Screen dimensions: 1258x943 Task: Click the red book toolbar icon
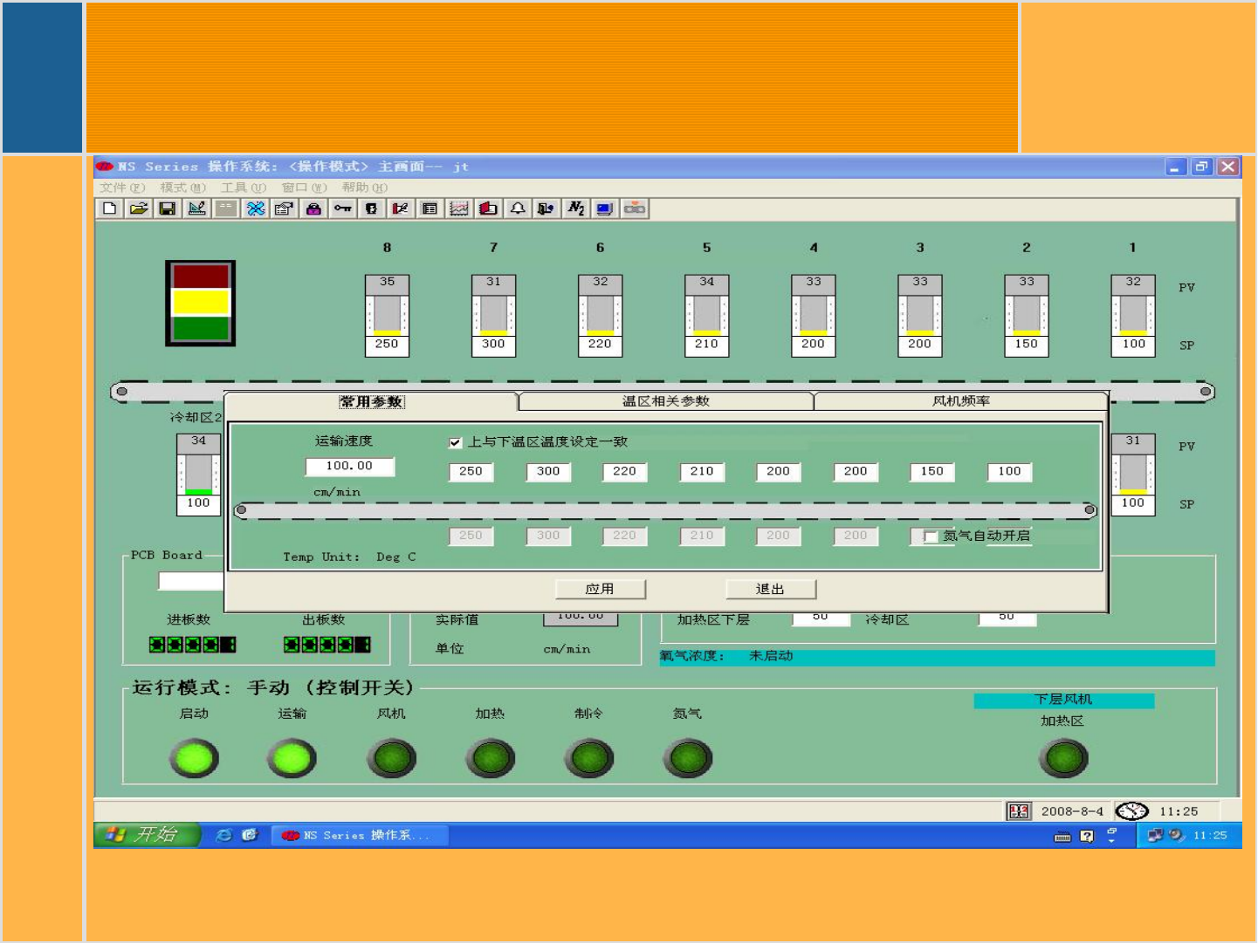coord(488,208)
